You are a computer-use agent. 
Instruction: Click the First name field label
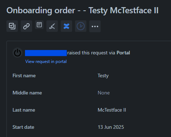point(24,75)
